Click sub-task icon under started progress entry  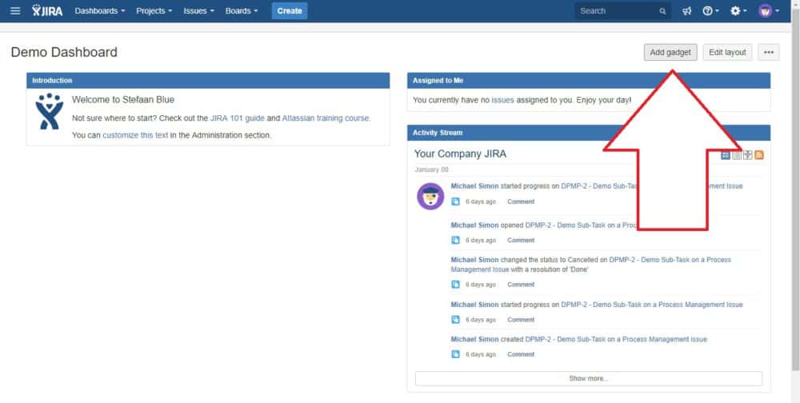455,201
